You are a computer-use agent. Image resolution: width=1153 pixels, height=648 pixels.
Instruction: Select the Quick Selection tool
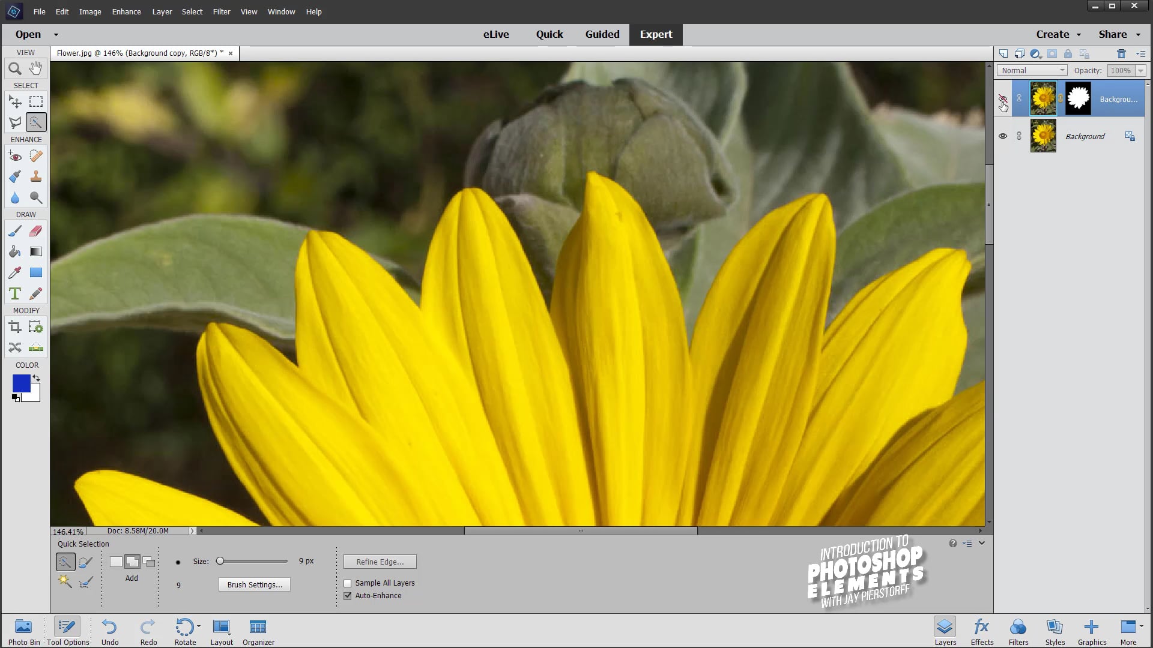37,122
